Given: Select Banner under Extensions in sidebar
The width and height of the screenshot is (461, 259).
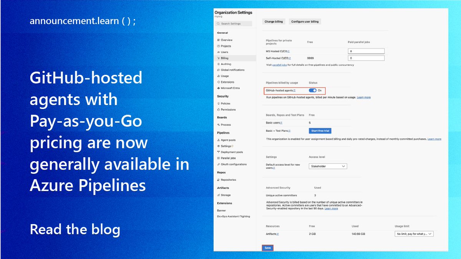Looking at the screenshot, I should tap(222, 210).
